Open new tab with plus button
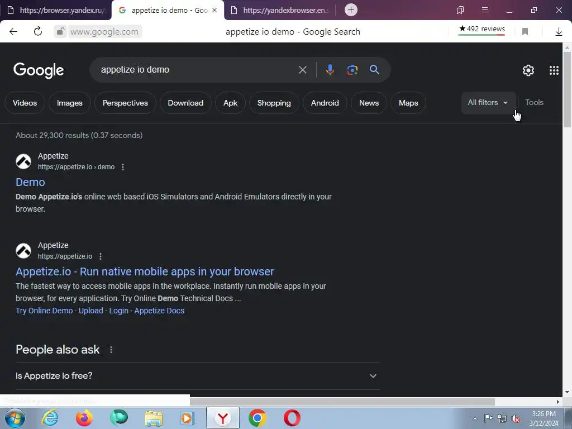The image size is (572, 429). coord(351,10)
